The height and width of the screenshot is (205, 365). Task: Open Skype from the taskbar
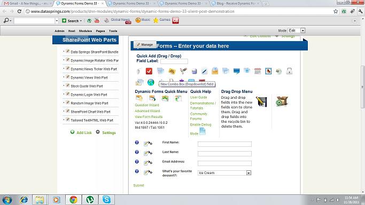pos(106,200)
